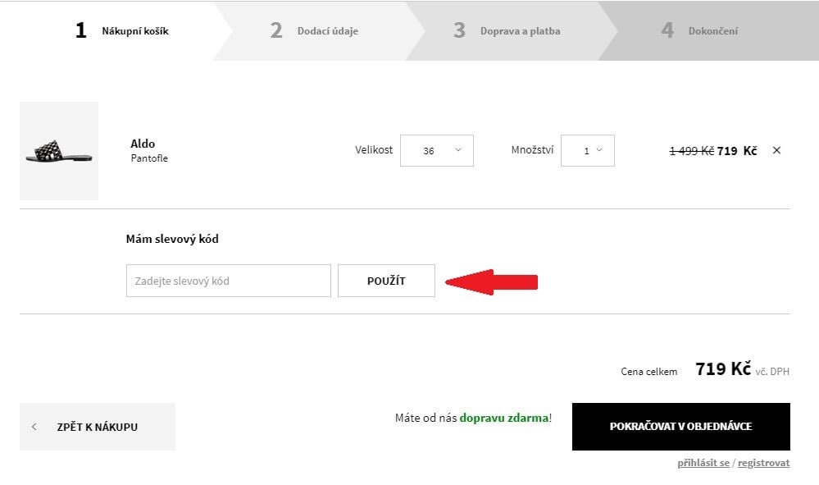This screenshot has height=485, width=819.
Task: Go back with Zpět k nákupu
Action: pos(98,427)
